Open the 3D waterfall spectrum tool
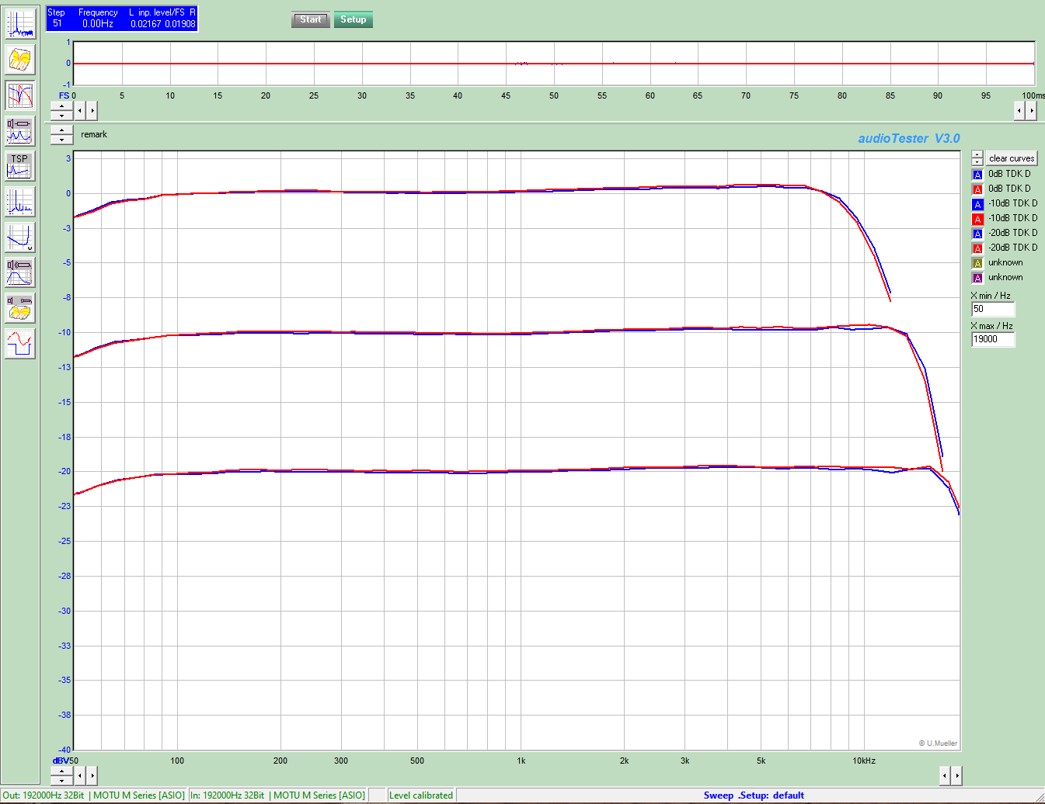 pyautogui.click(x=20, y=60)
